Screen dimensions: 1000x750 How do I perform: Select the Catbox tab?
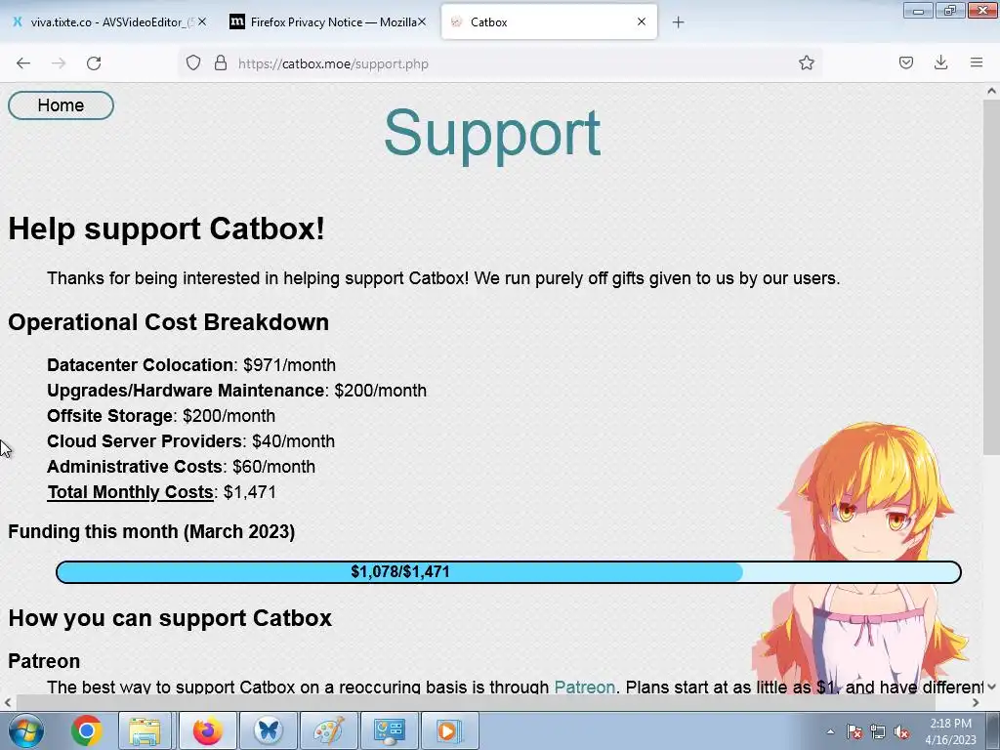549,21
